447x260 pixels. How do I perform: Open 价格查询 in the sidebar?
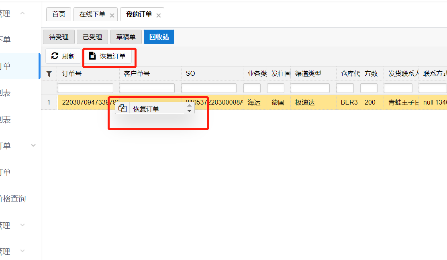click(13, 199)
